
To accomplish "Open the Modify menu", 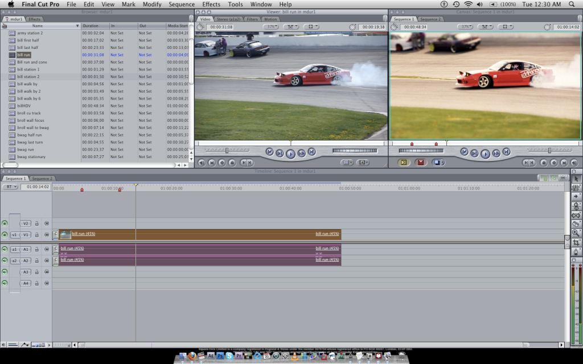I will tap(151, 5).
